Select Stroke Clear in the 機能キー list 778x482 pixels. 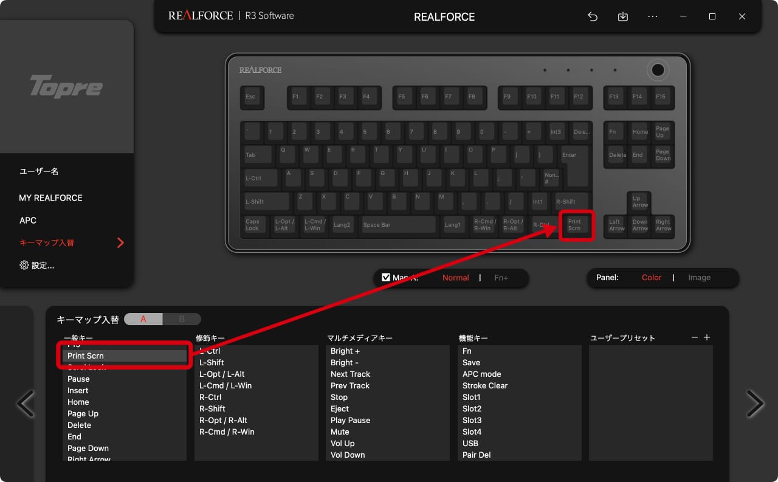point(520,385)
